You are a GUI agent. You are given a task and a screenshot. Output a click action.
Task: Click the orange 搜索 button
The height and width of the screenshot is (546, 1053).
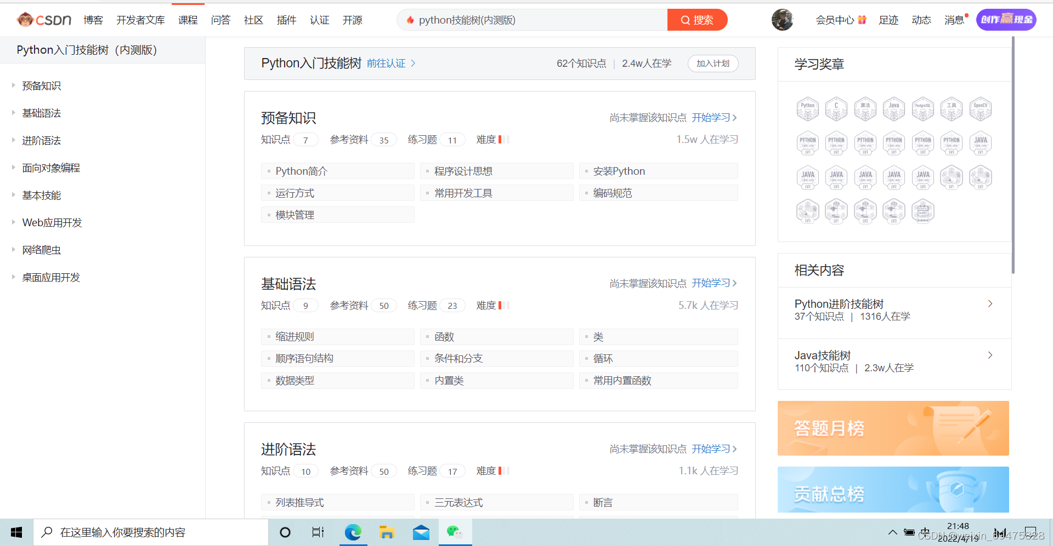(x=697, y=20)
